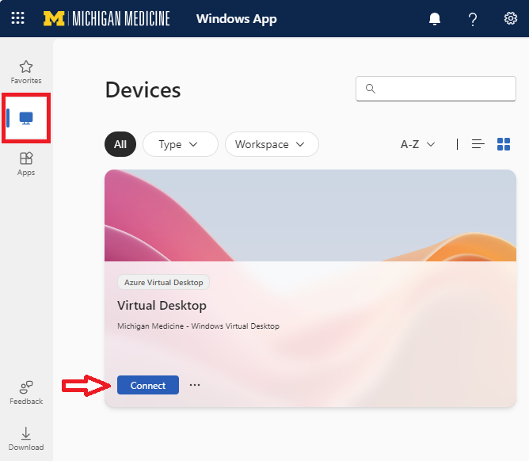This screenshot has width=529, height=461.
Task: Open the Settings gear
Action: tap(511, 19)
